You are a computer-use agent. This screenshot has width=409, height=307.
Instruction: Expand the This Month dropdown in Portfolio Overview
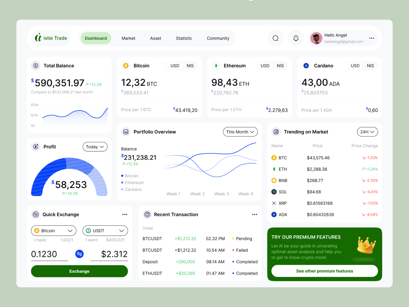coord(240,132)
